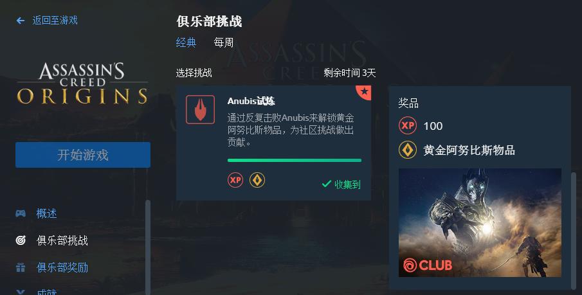Click the XP icon next to 100 in 奖品

click(x=408, y=126)
